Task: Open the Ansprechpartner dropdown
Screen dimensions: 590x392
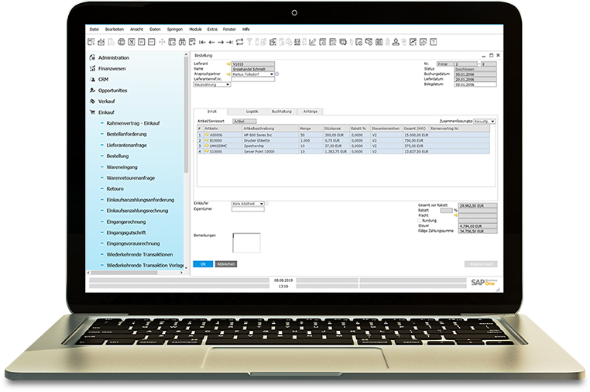Action: (x=272, y=74)
